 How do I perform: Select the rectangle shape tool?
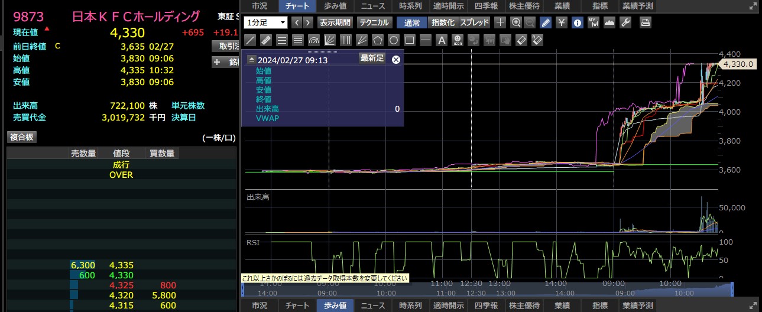tap(409, 40)
